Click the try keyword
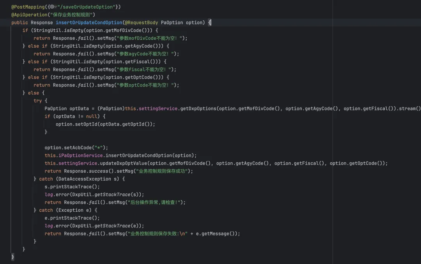Screen dimensions: 421x264 click(x=37, y=101)
